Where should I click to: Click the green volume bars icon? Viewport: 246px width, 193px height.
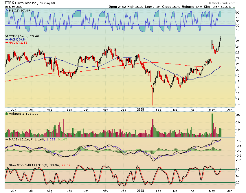[x=7, y=114]
